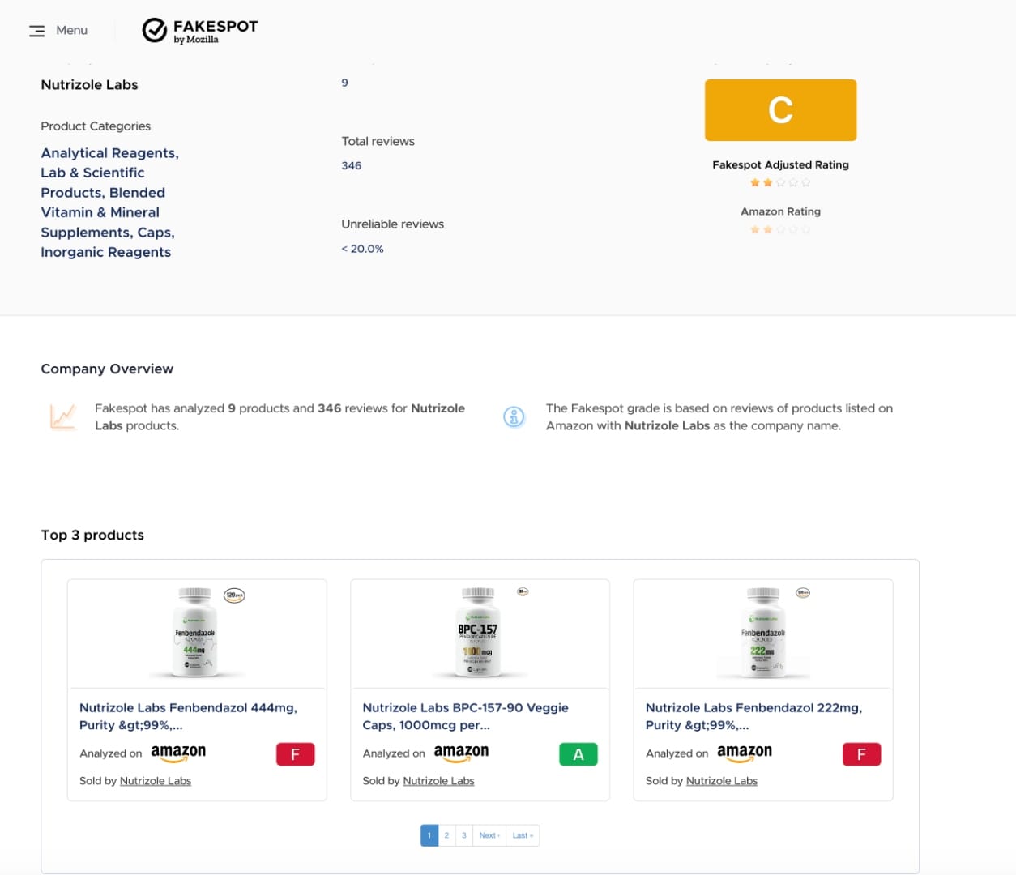
Task: Click the Amazon logo under BPC-157-90 product
Action: pyautogui.click(x=460, y=753)
